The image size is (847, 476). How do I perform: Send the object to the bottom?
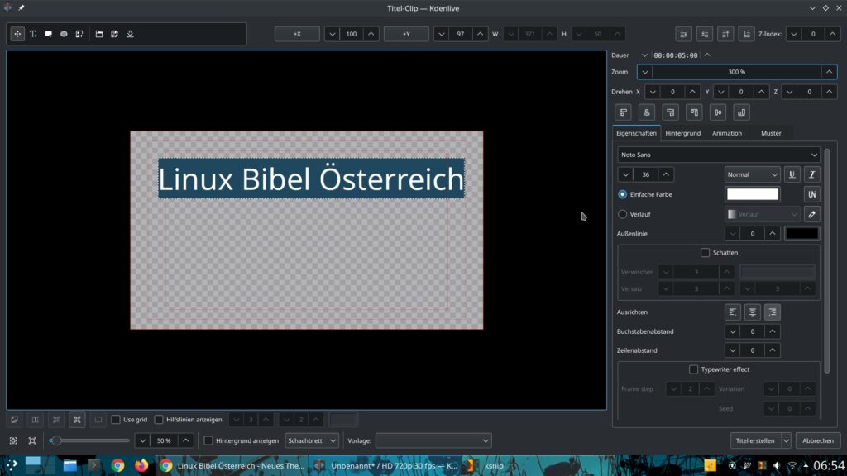(747, 34)
